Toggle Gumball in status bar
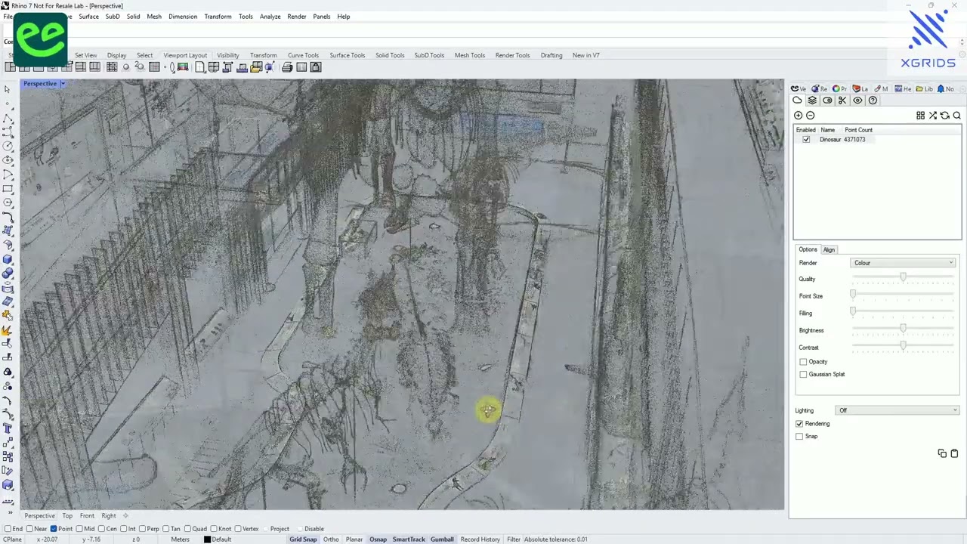The height and width of the screenshot is (544, 967). tap(442, 539)
